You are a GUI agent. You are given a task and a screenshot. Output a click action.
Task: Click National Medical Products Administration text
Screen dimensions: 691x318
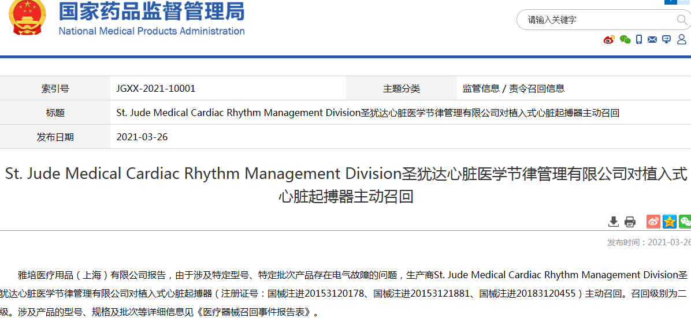click(x=151, y=31)
